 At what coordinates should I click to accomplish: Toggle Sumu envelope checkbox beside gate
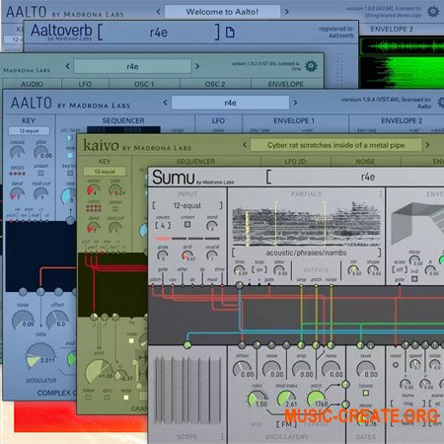(x=414, y=279)
